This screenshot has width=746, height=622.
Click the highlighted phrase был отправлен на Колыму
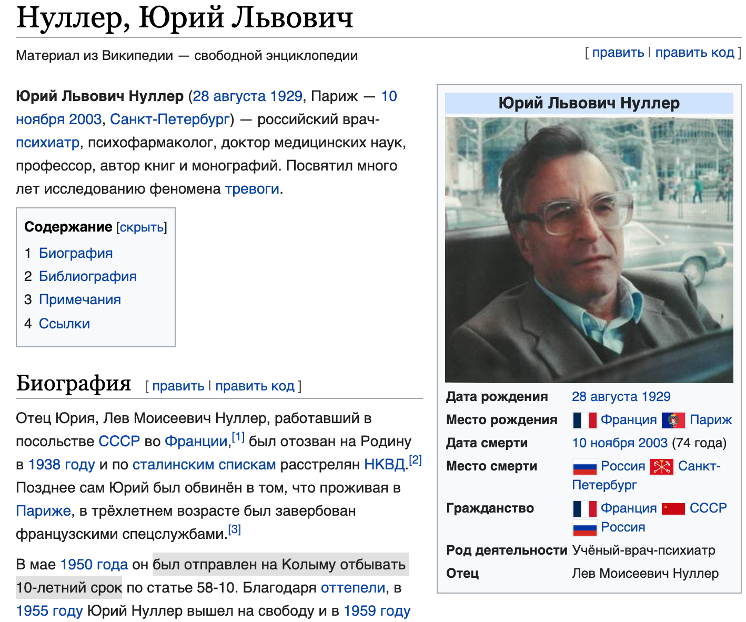point(244,565)
